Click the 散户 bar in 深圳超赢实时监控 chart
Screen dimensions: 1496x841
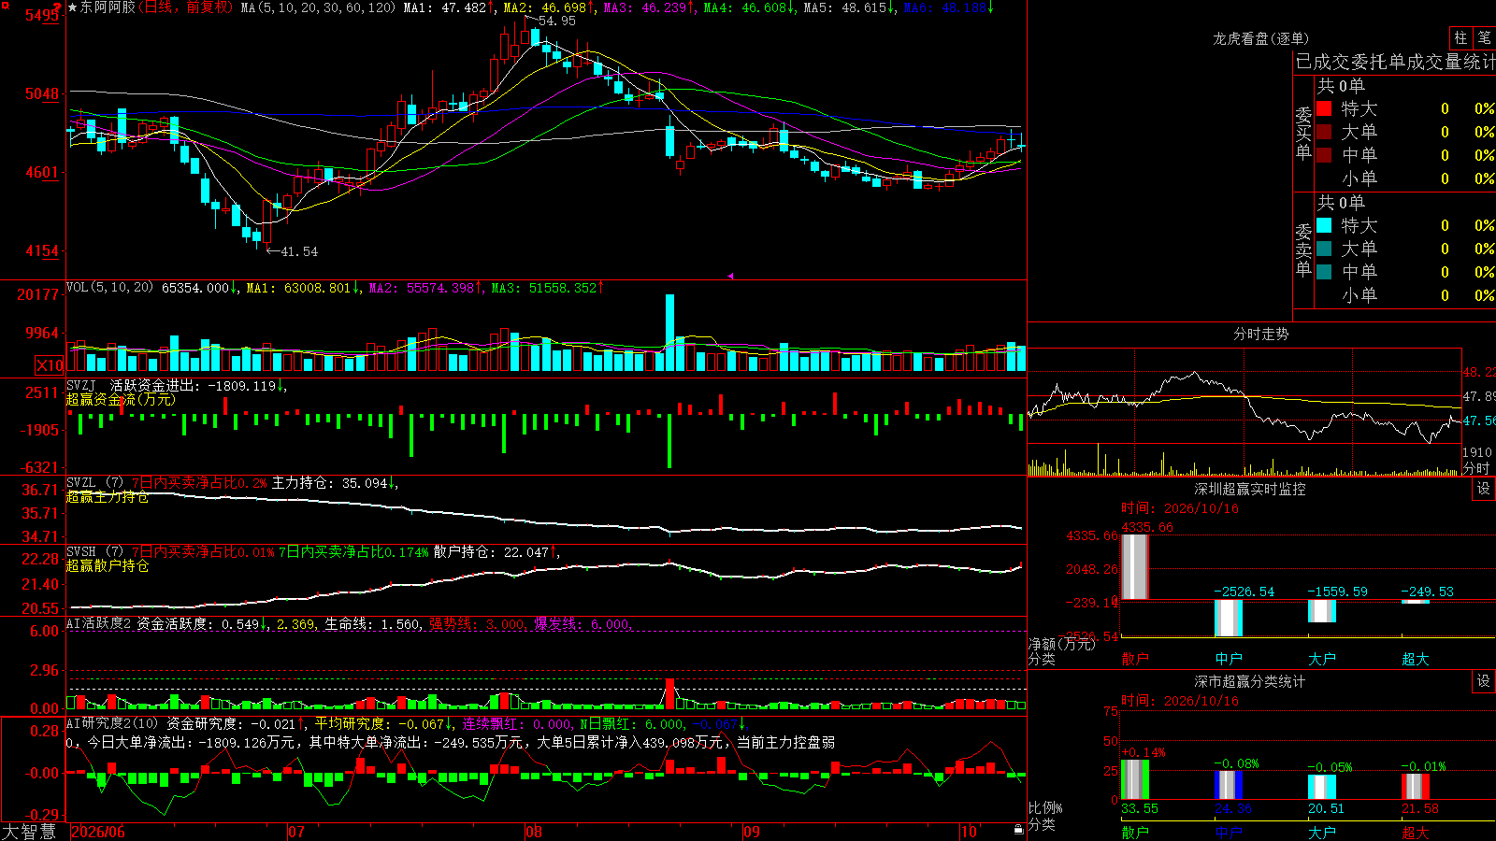(1135, 566)
